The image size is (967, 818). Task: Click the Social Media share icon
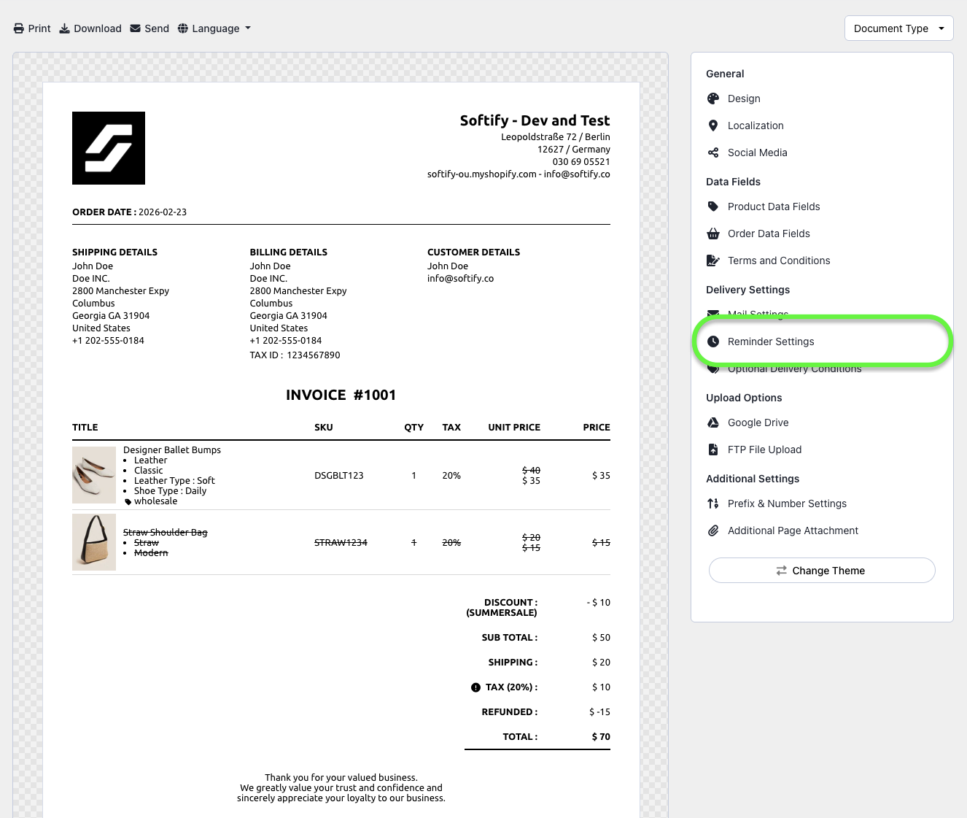point(713,153)
